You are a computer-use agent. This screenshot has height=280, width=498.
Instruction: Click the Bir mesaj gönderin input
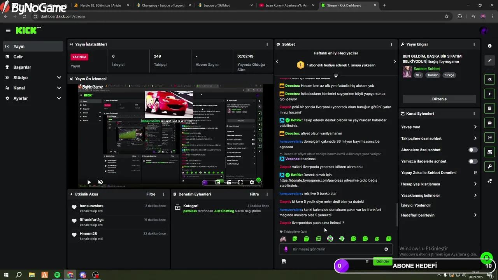pos(336,249)
